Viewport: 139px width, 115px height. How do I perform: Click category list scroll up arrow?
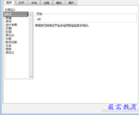click(x=31, y=15)
